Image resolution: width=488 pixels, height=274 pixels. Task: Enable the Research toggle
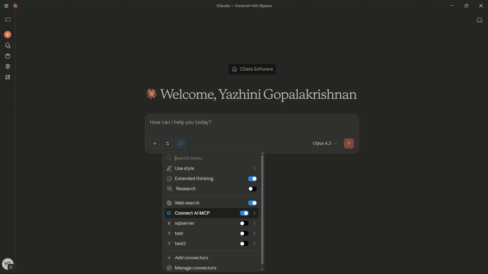point(252,189)
